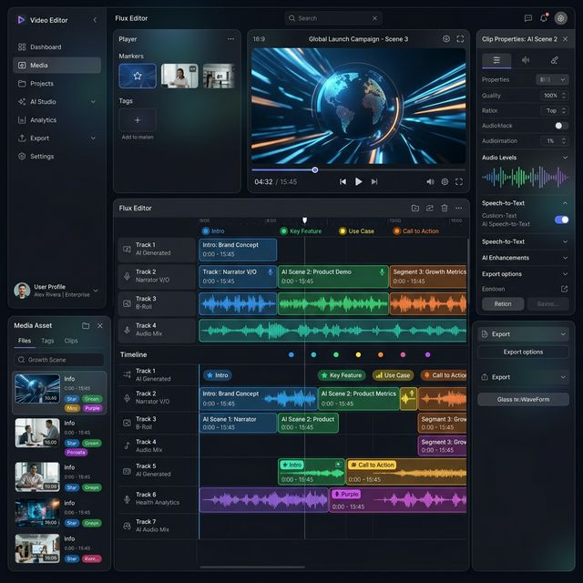Click the Export options button
The image size is (583, 583).
pyautogui.click(x=523, y=352)
